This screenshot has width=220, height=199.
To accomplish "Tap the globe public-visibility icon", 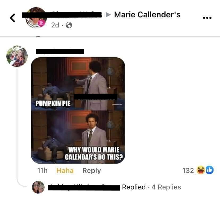I will pos(69,25).
